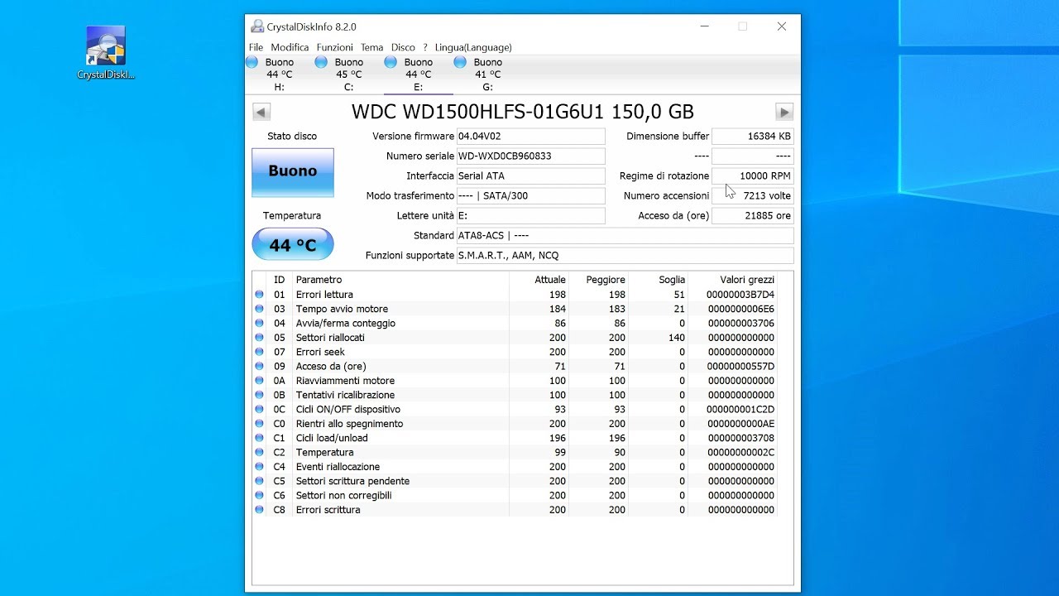Open the ? help menu

[x=425, y=47]
